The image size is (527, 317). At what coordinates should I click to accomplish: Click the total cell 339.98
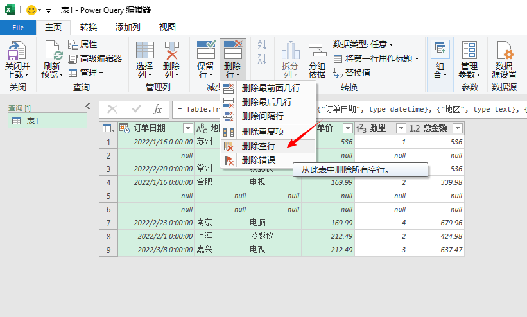(x=436, y=182)
